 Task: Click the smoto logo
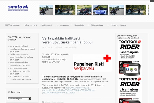tap(18, 8)
